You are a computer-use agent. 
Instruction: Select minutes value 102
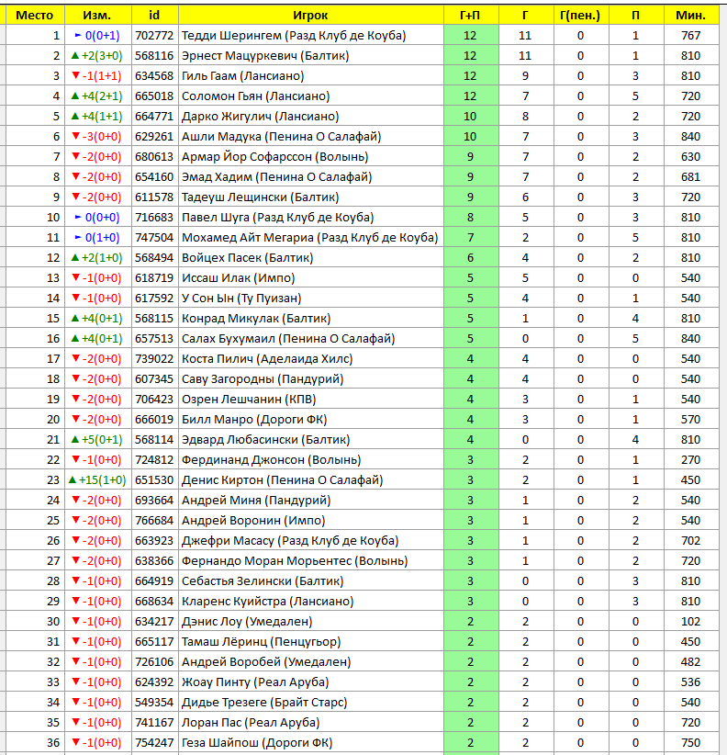click(691, 622)
